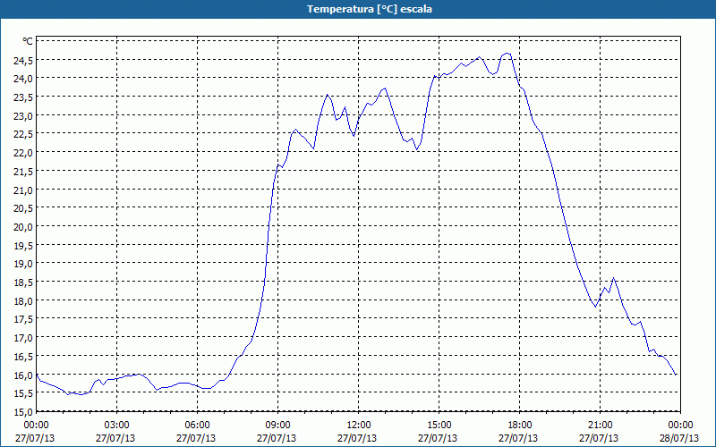This screenshot has width=716, height=447.
Task: Click the chart title 'Temperatura [°C] escala'
Action: (370, 9)
